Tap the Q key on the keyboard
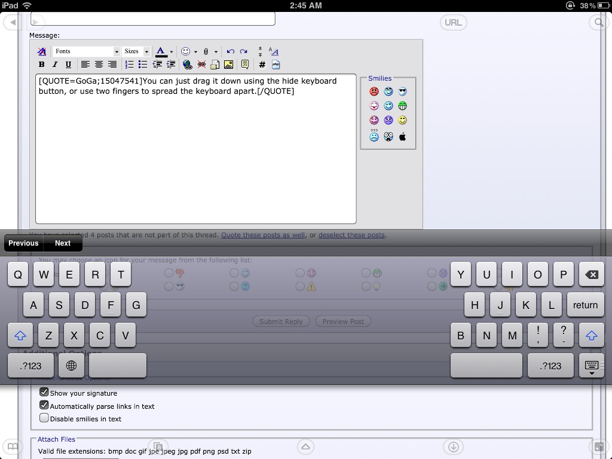Screen dimensions: 612x459 18,274
